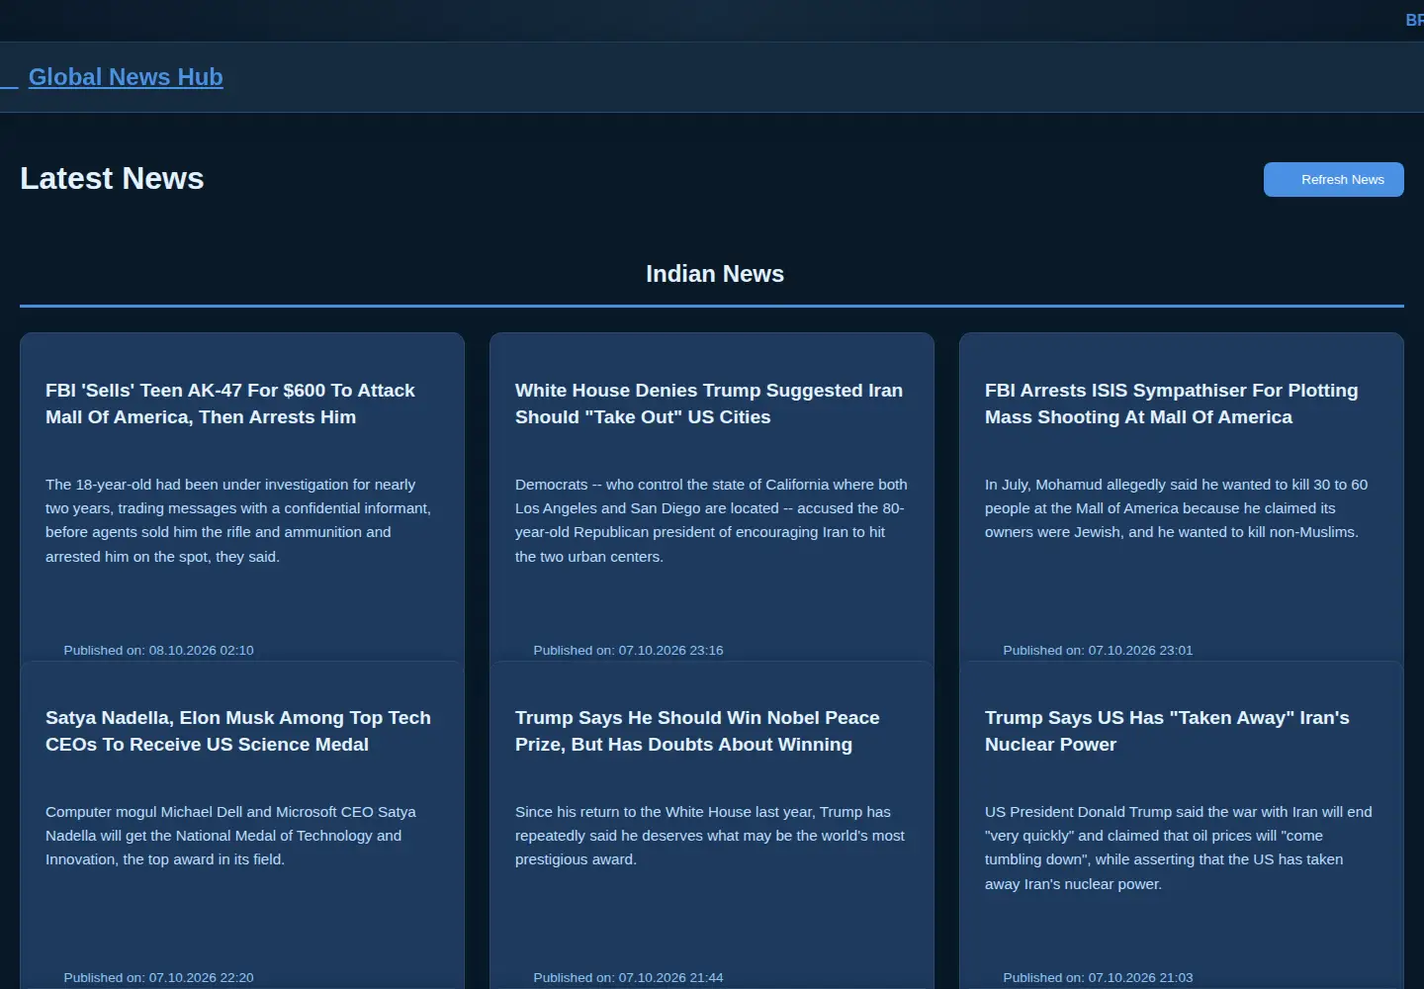The image size is (1424, 989).
Task: Open the FBI Arrests ISIS Sympathiser headline
Action: (x=1172, y=404)
